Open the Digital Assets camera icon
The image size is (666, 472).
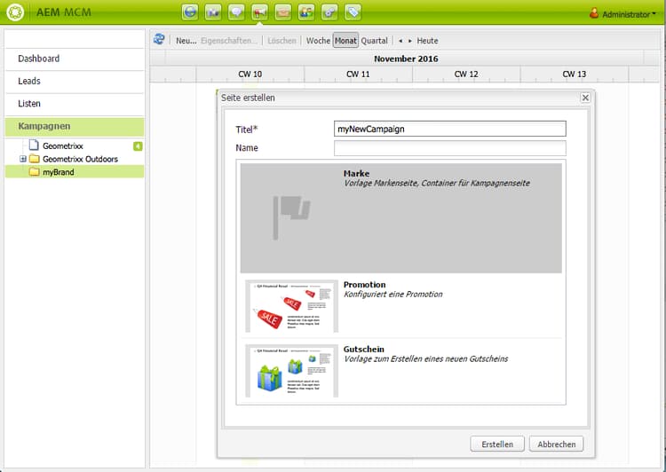213,12
